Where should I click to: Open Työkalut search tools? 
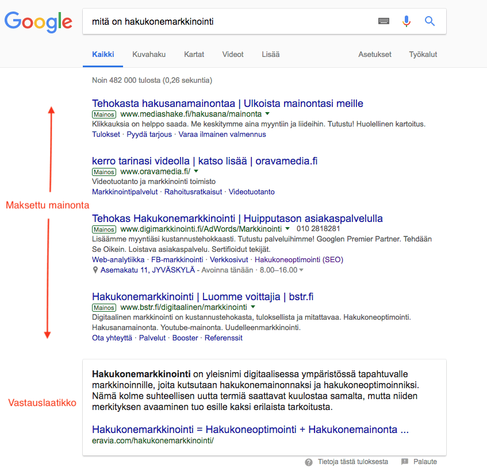tap(423, 55)
